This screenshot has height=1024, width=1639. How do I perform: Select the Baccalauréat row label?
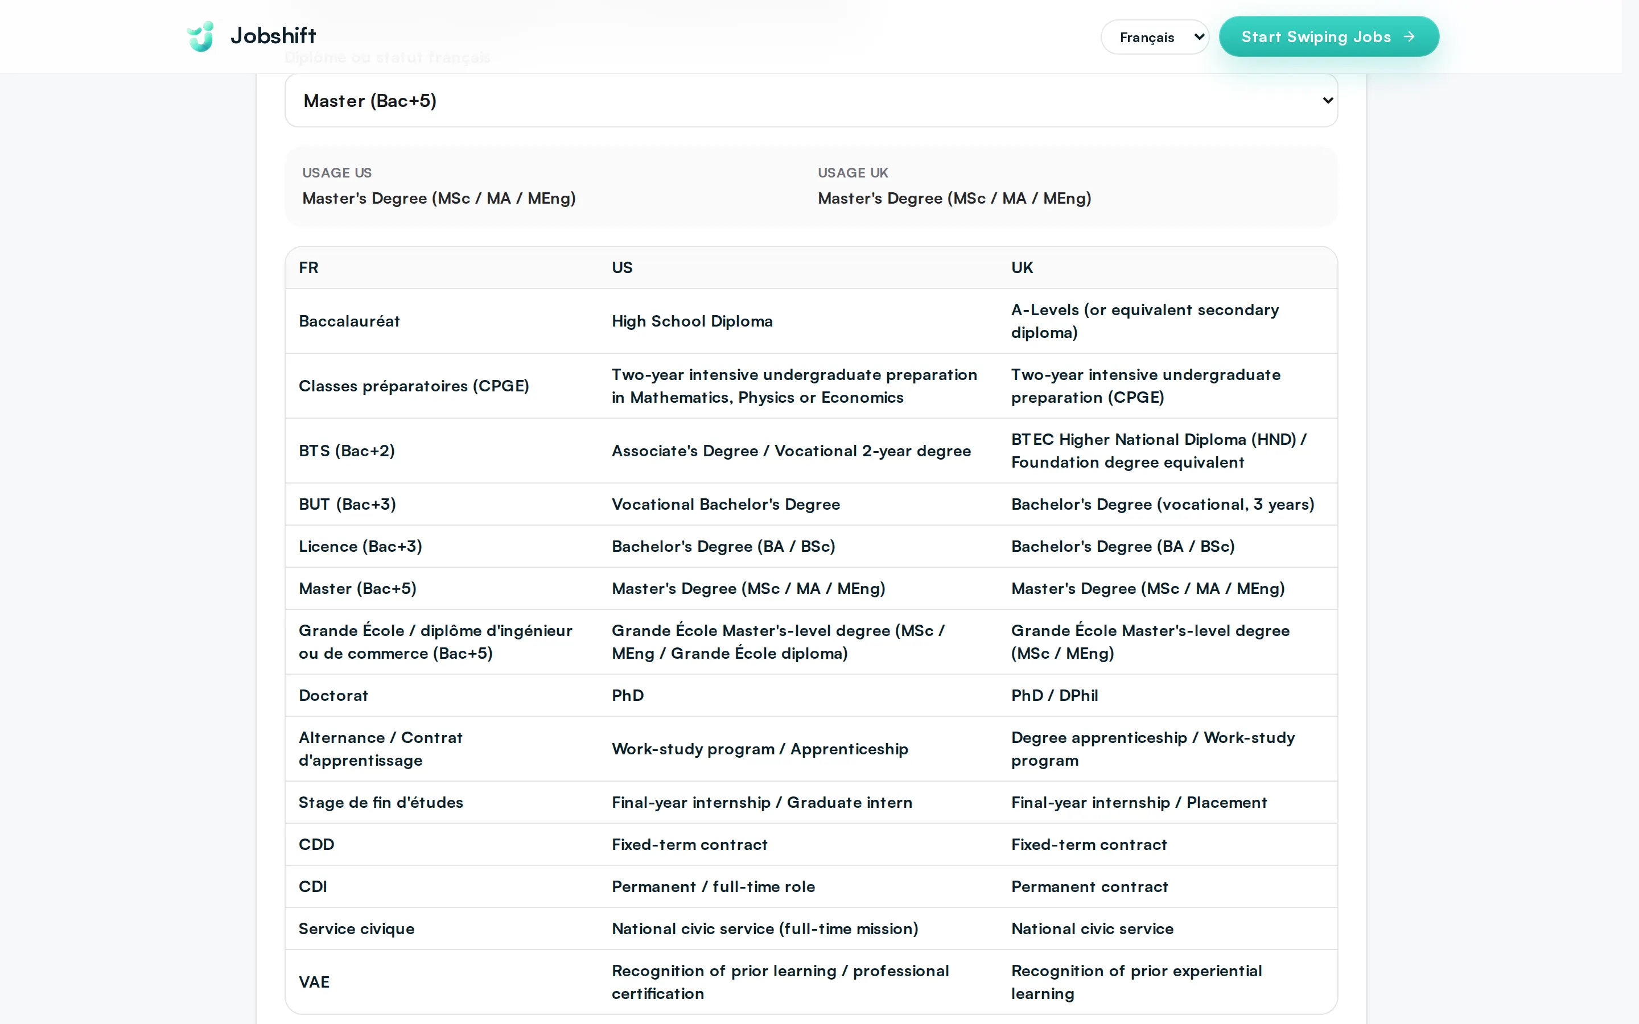pos(349,321)
